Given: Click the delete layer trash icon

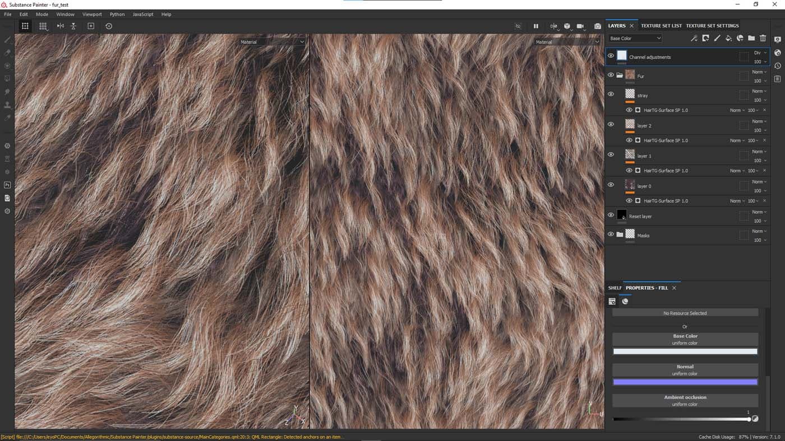Looking at the screenshot, I should [763, 38].
